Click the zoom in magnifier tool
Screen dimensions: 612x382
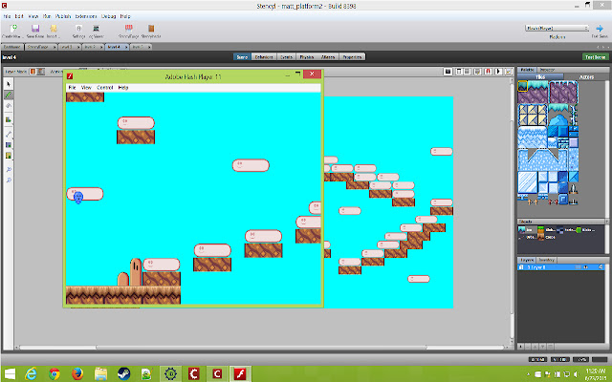point(9,170)
